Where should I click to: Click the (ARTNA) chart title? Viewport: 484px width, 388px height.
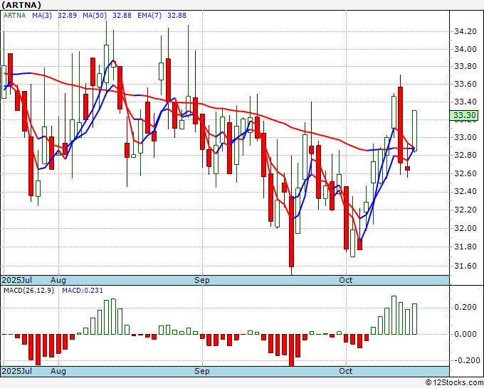point(21,5)
